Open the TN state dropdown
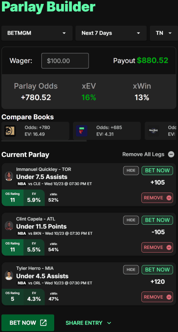The width and height of the screenshot is (178, 332). click(x=164, y=33)
